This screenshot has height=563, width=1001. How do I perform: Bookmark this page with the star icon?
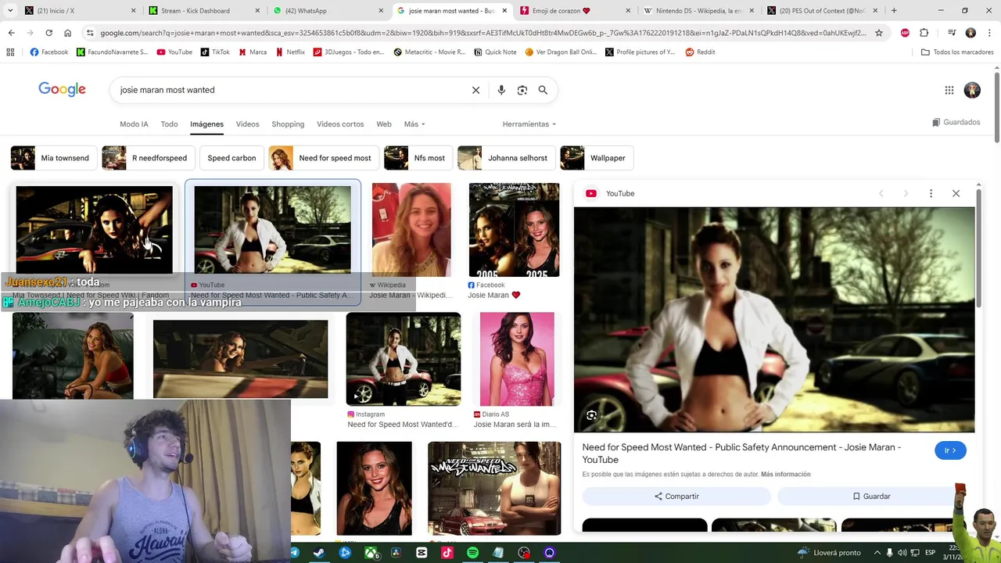point(879,33)
